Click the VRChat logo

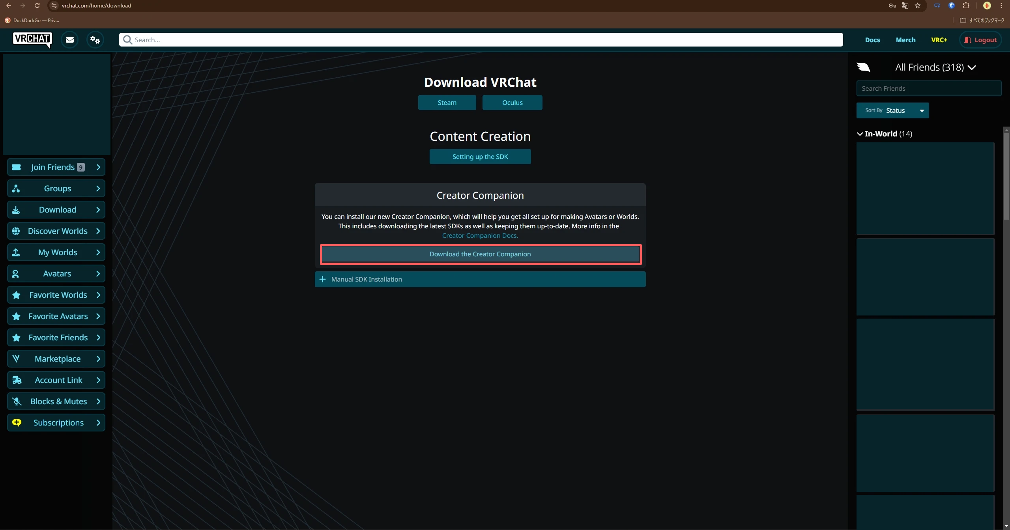32,40
